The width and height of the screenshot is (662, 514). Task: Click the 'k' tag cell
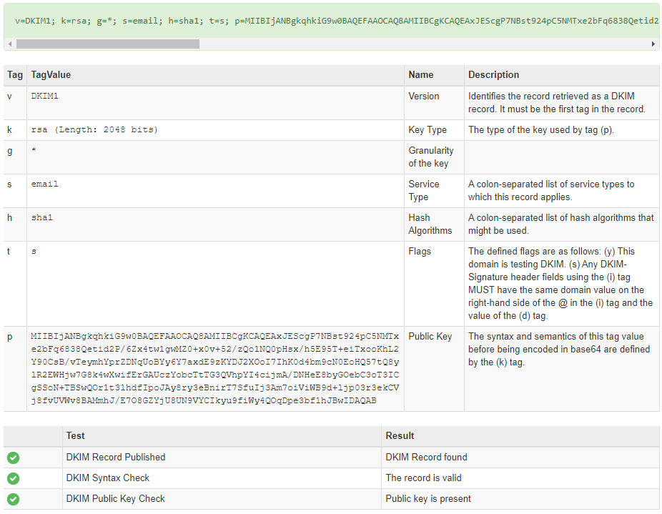tap(10, 129)
